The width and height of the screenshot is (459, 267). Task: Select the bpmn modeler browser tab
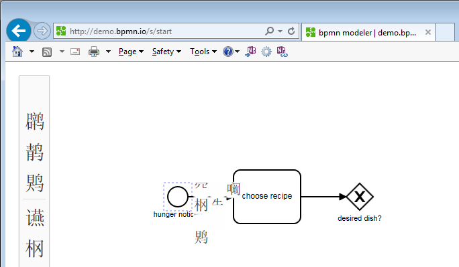coord(368,32)
